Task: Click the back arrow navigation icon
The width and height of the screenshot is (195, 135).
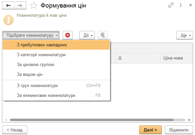Action: pos(8,6)
